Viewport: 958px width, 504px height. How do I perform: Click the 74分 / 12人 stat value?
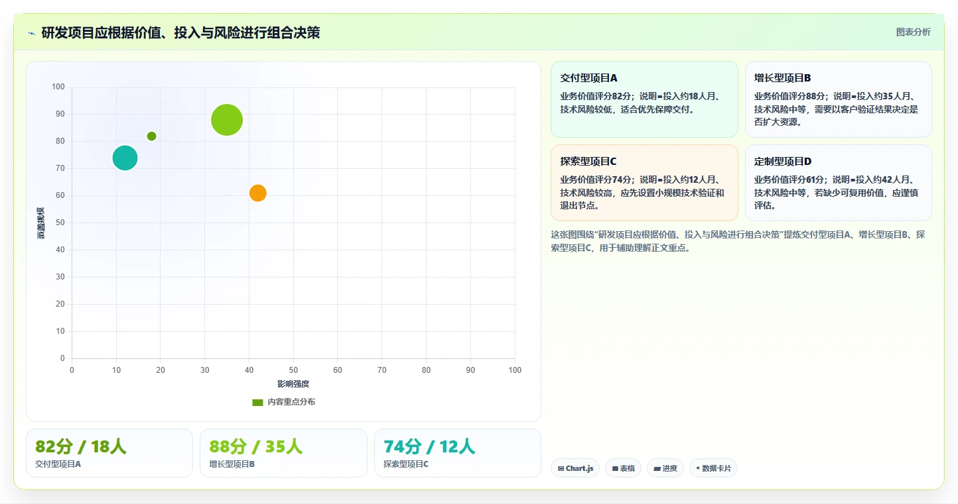point(429,446)
